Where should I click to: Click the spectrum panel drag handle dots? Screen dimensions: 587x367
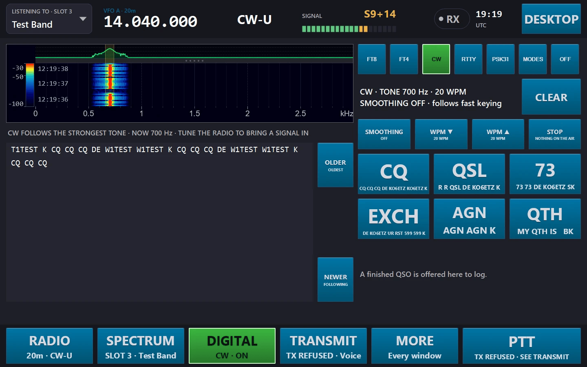[x=194, y=61]
